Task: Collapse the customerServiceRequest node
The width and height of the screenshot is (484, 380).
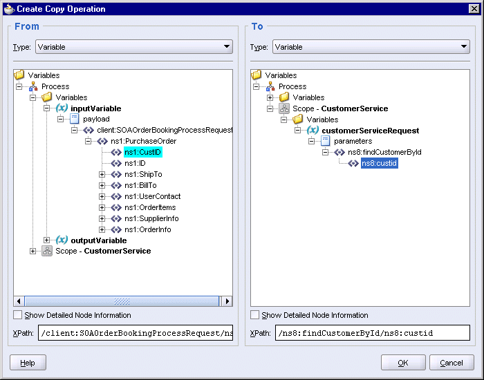Action: coord(297,131)
